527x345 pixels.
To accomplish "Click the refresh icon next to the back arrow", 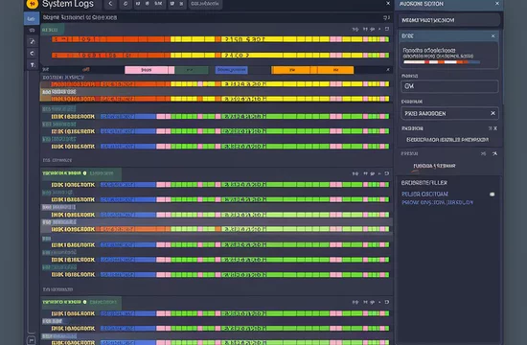I will [126, 4].
